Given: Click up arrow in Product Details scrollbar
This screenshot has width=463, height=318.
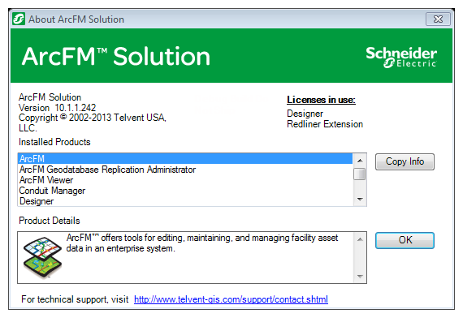Looking at the screenshot, I should point(360,239).
